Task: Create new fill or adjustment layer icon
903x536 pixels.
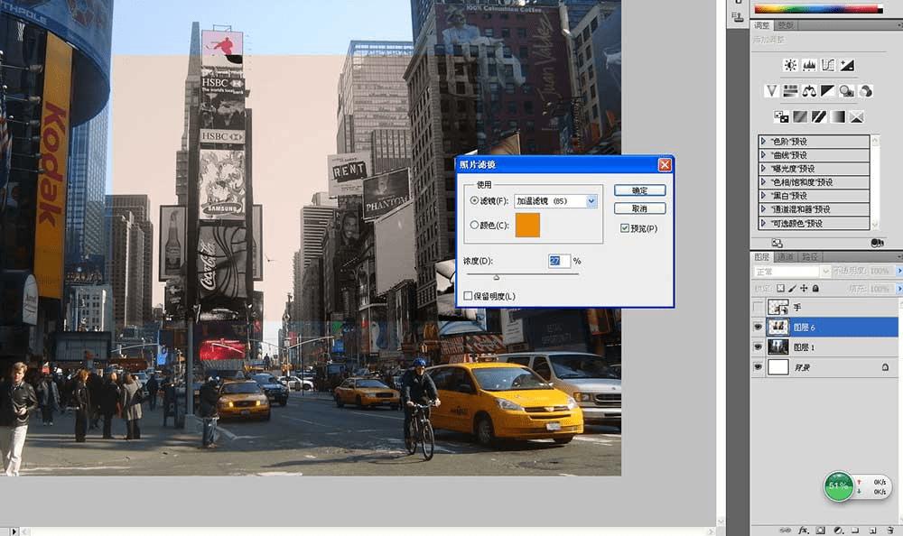Action: click(x=839, y=531)
